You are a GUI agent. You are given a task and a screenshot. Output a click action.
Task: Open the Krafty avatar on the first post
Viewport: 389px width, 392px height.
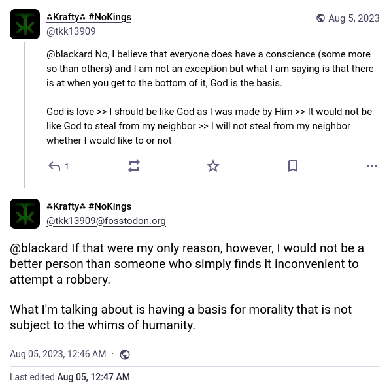pyautogui.click(x=25, y=24)
